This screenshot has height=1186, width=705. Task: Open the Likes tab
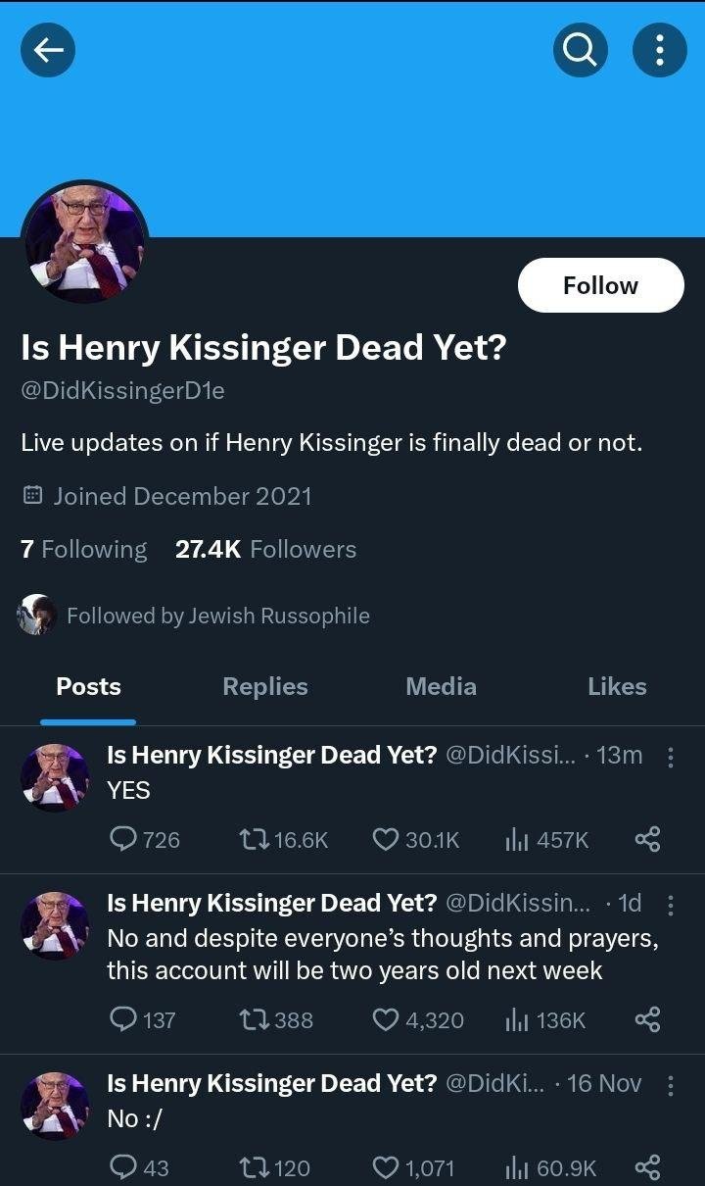(x=617, y=687)
